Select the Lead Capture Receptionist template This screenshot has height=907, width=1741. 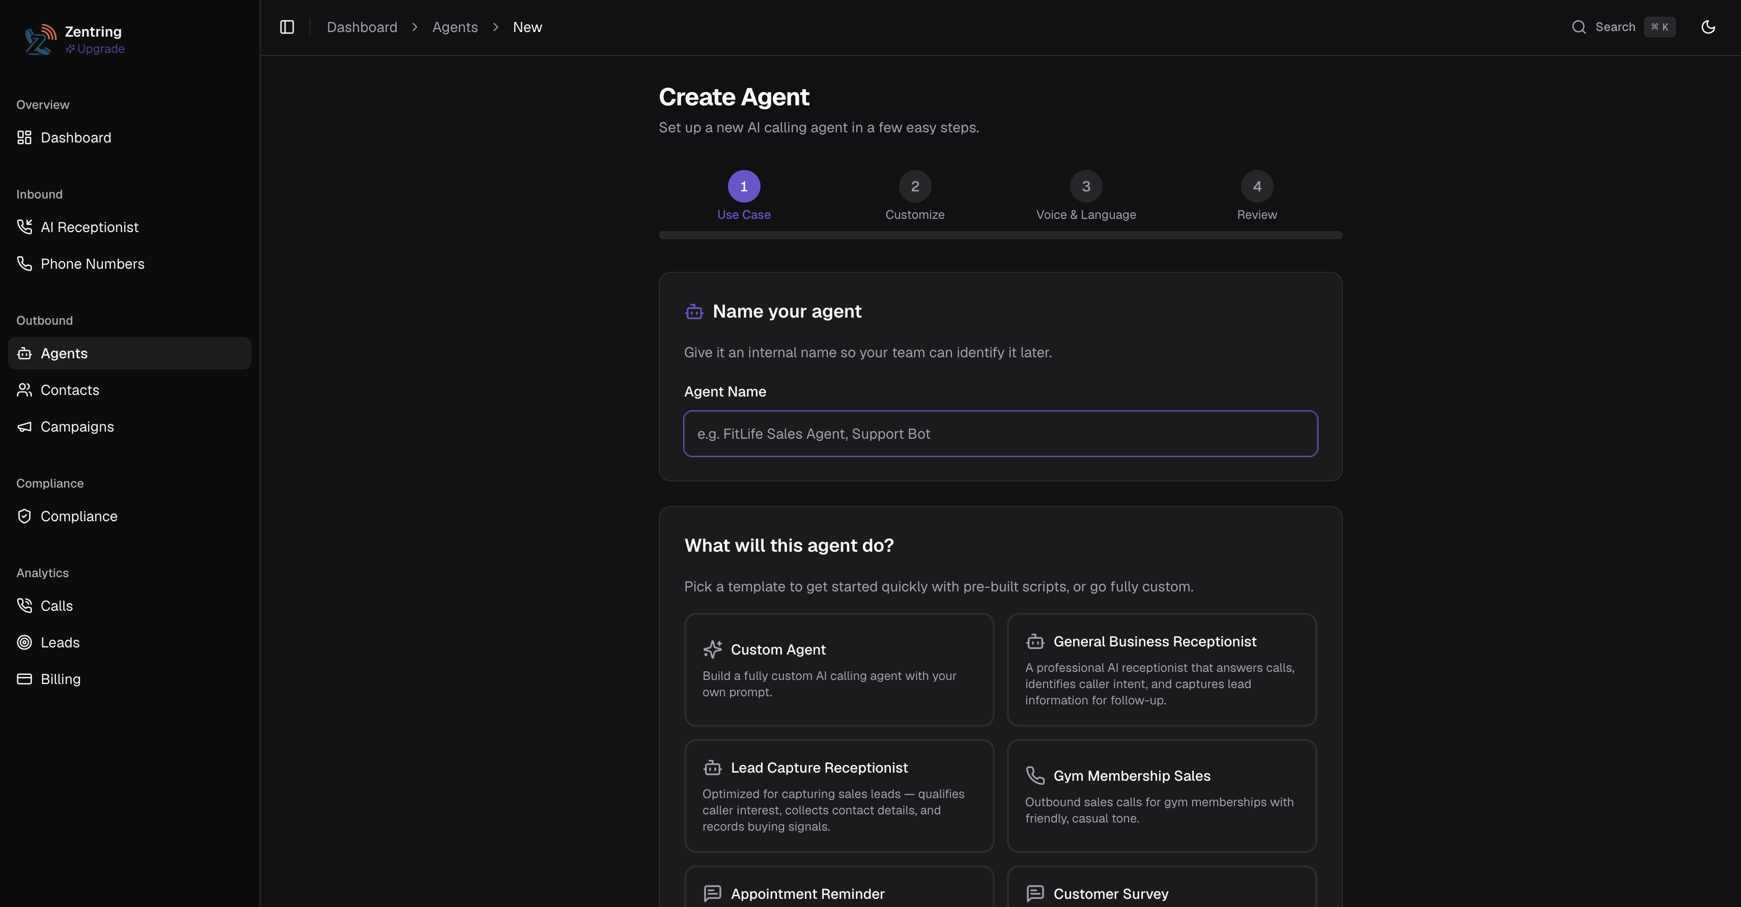pos(839,796)
